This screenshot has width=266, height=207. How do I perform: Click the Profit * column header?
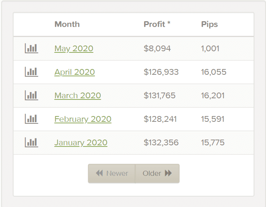click(157, 24)
